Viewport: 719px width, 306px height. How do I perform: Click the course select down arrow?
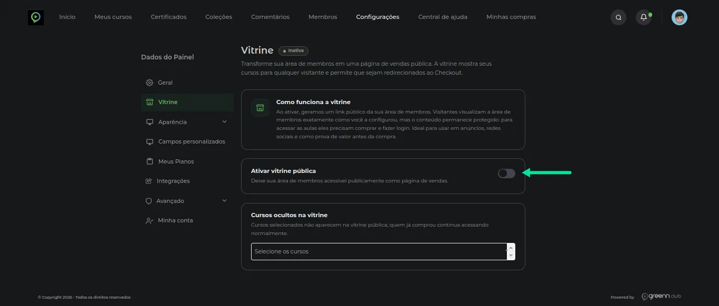click(510, 256)
